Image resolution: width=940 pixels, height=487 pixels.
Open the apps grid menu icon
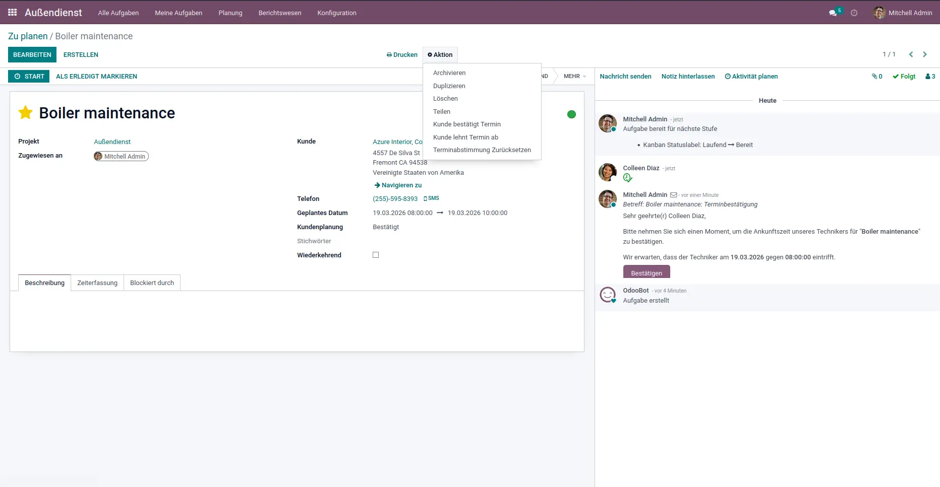point(13,13)
